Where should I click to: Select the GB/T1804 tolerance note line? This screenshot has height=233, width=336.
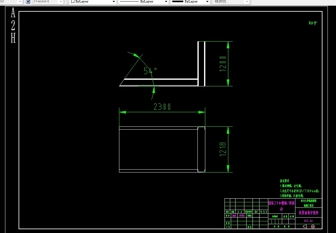(299, 191)
